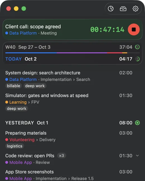
Task: Click the orange dot beside Learning
Action: tap(7, 102)
